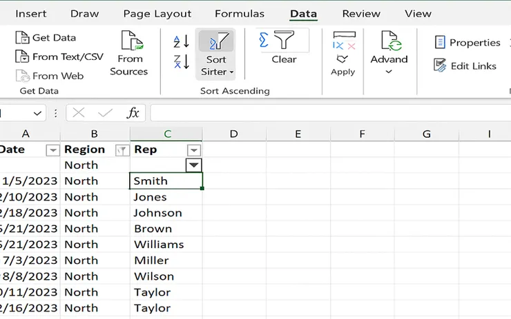
Task: Click the Clear filter funnel icon
Action: [x=283, y=41]
